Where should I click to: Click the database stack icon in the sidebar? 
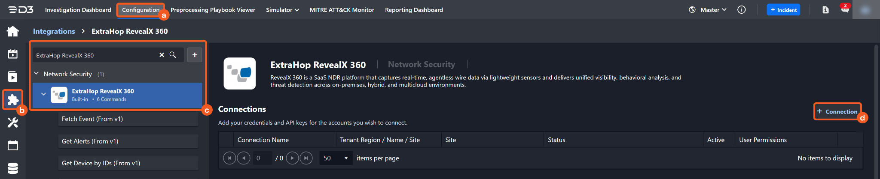(x=13, y=168)
